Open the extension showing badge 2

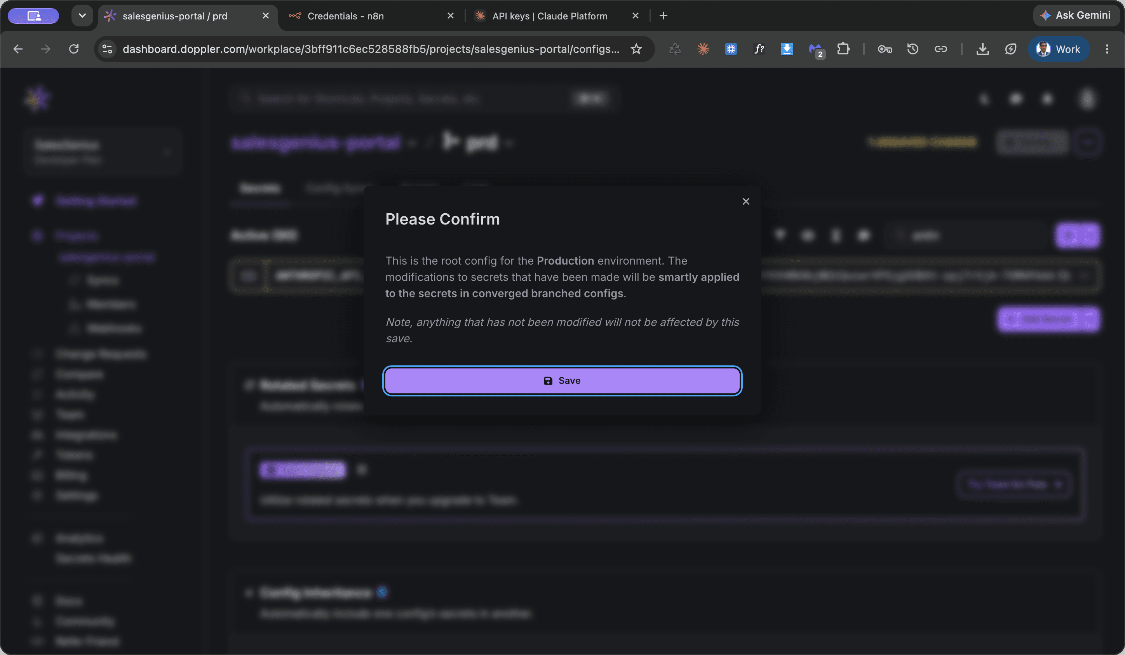(816, 50)
